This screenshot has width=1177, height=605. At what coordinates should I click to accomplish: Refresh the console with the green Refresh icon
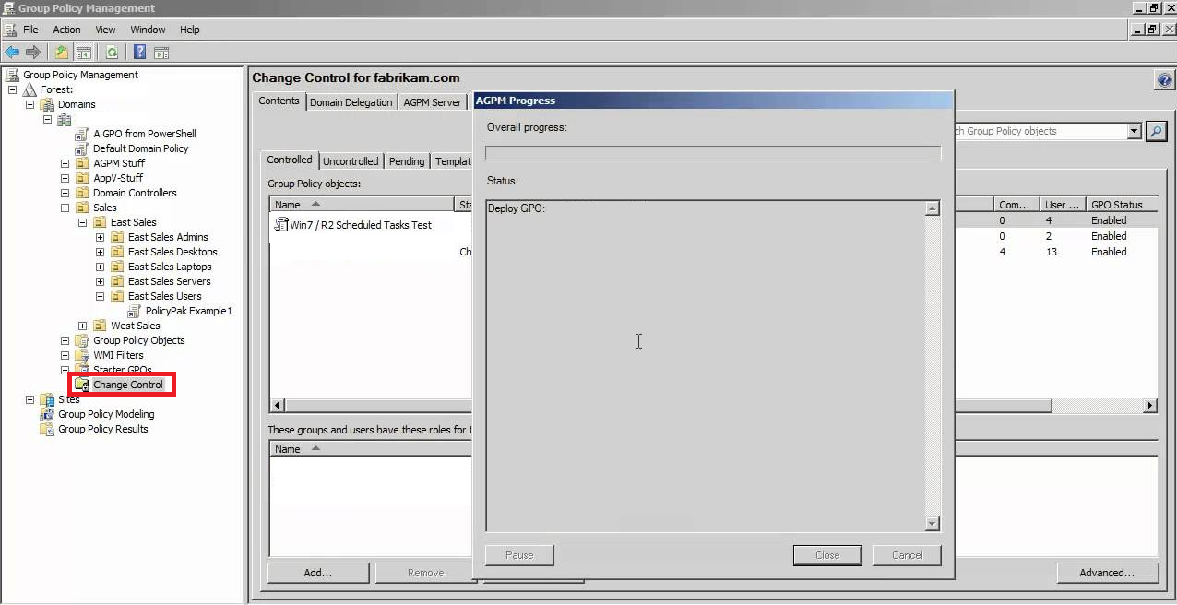(x=112, y=53)
